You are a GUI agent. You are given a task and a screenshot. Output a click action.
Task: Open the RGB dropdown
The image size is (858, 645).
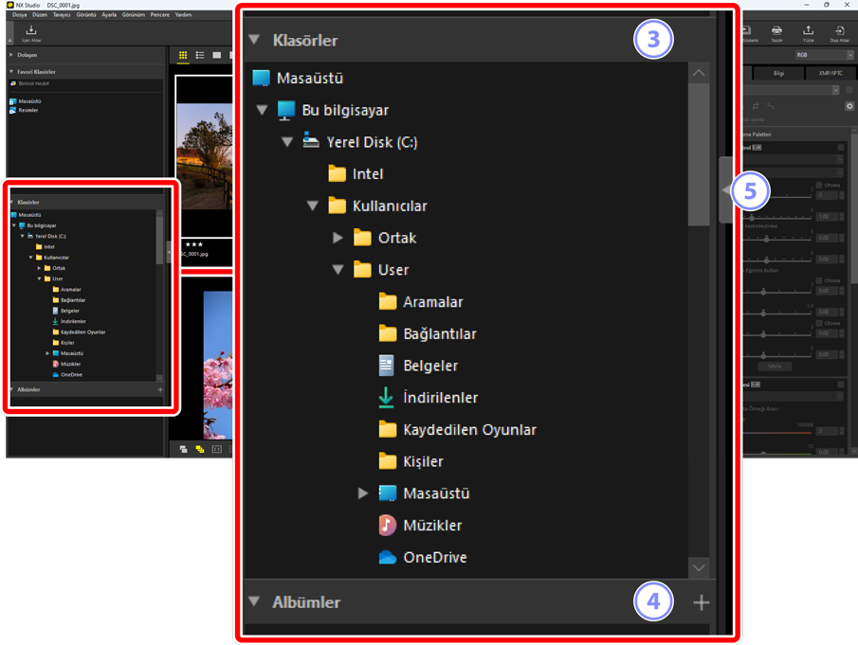[817, 56]
